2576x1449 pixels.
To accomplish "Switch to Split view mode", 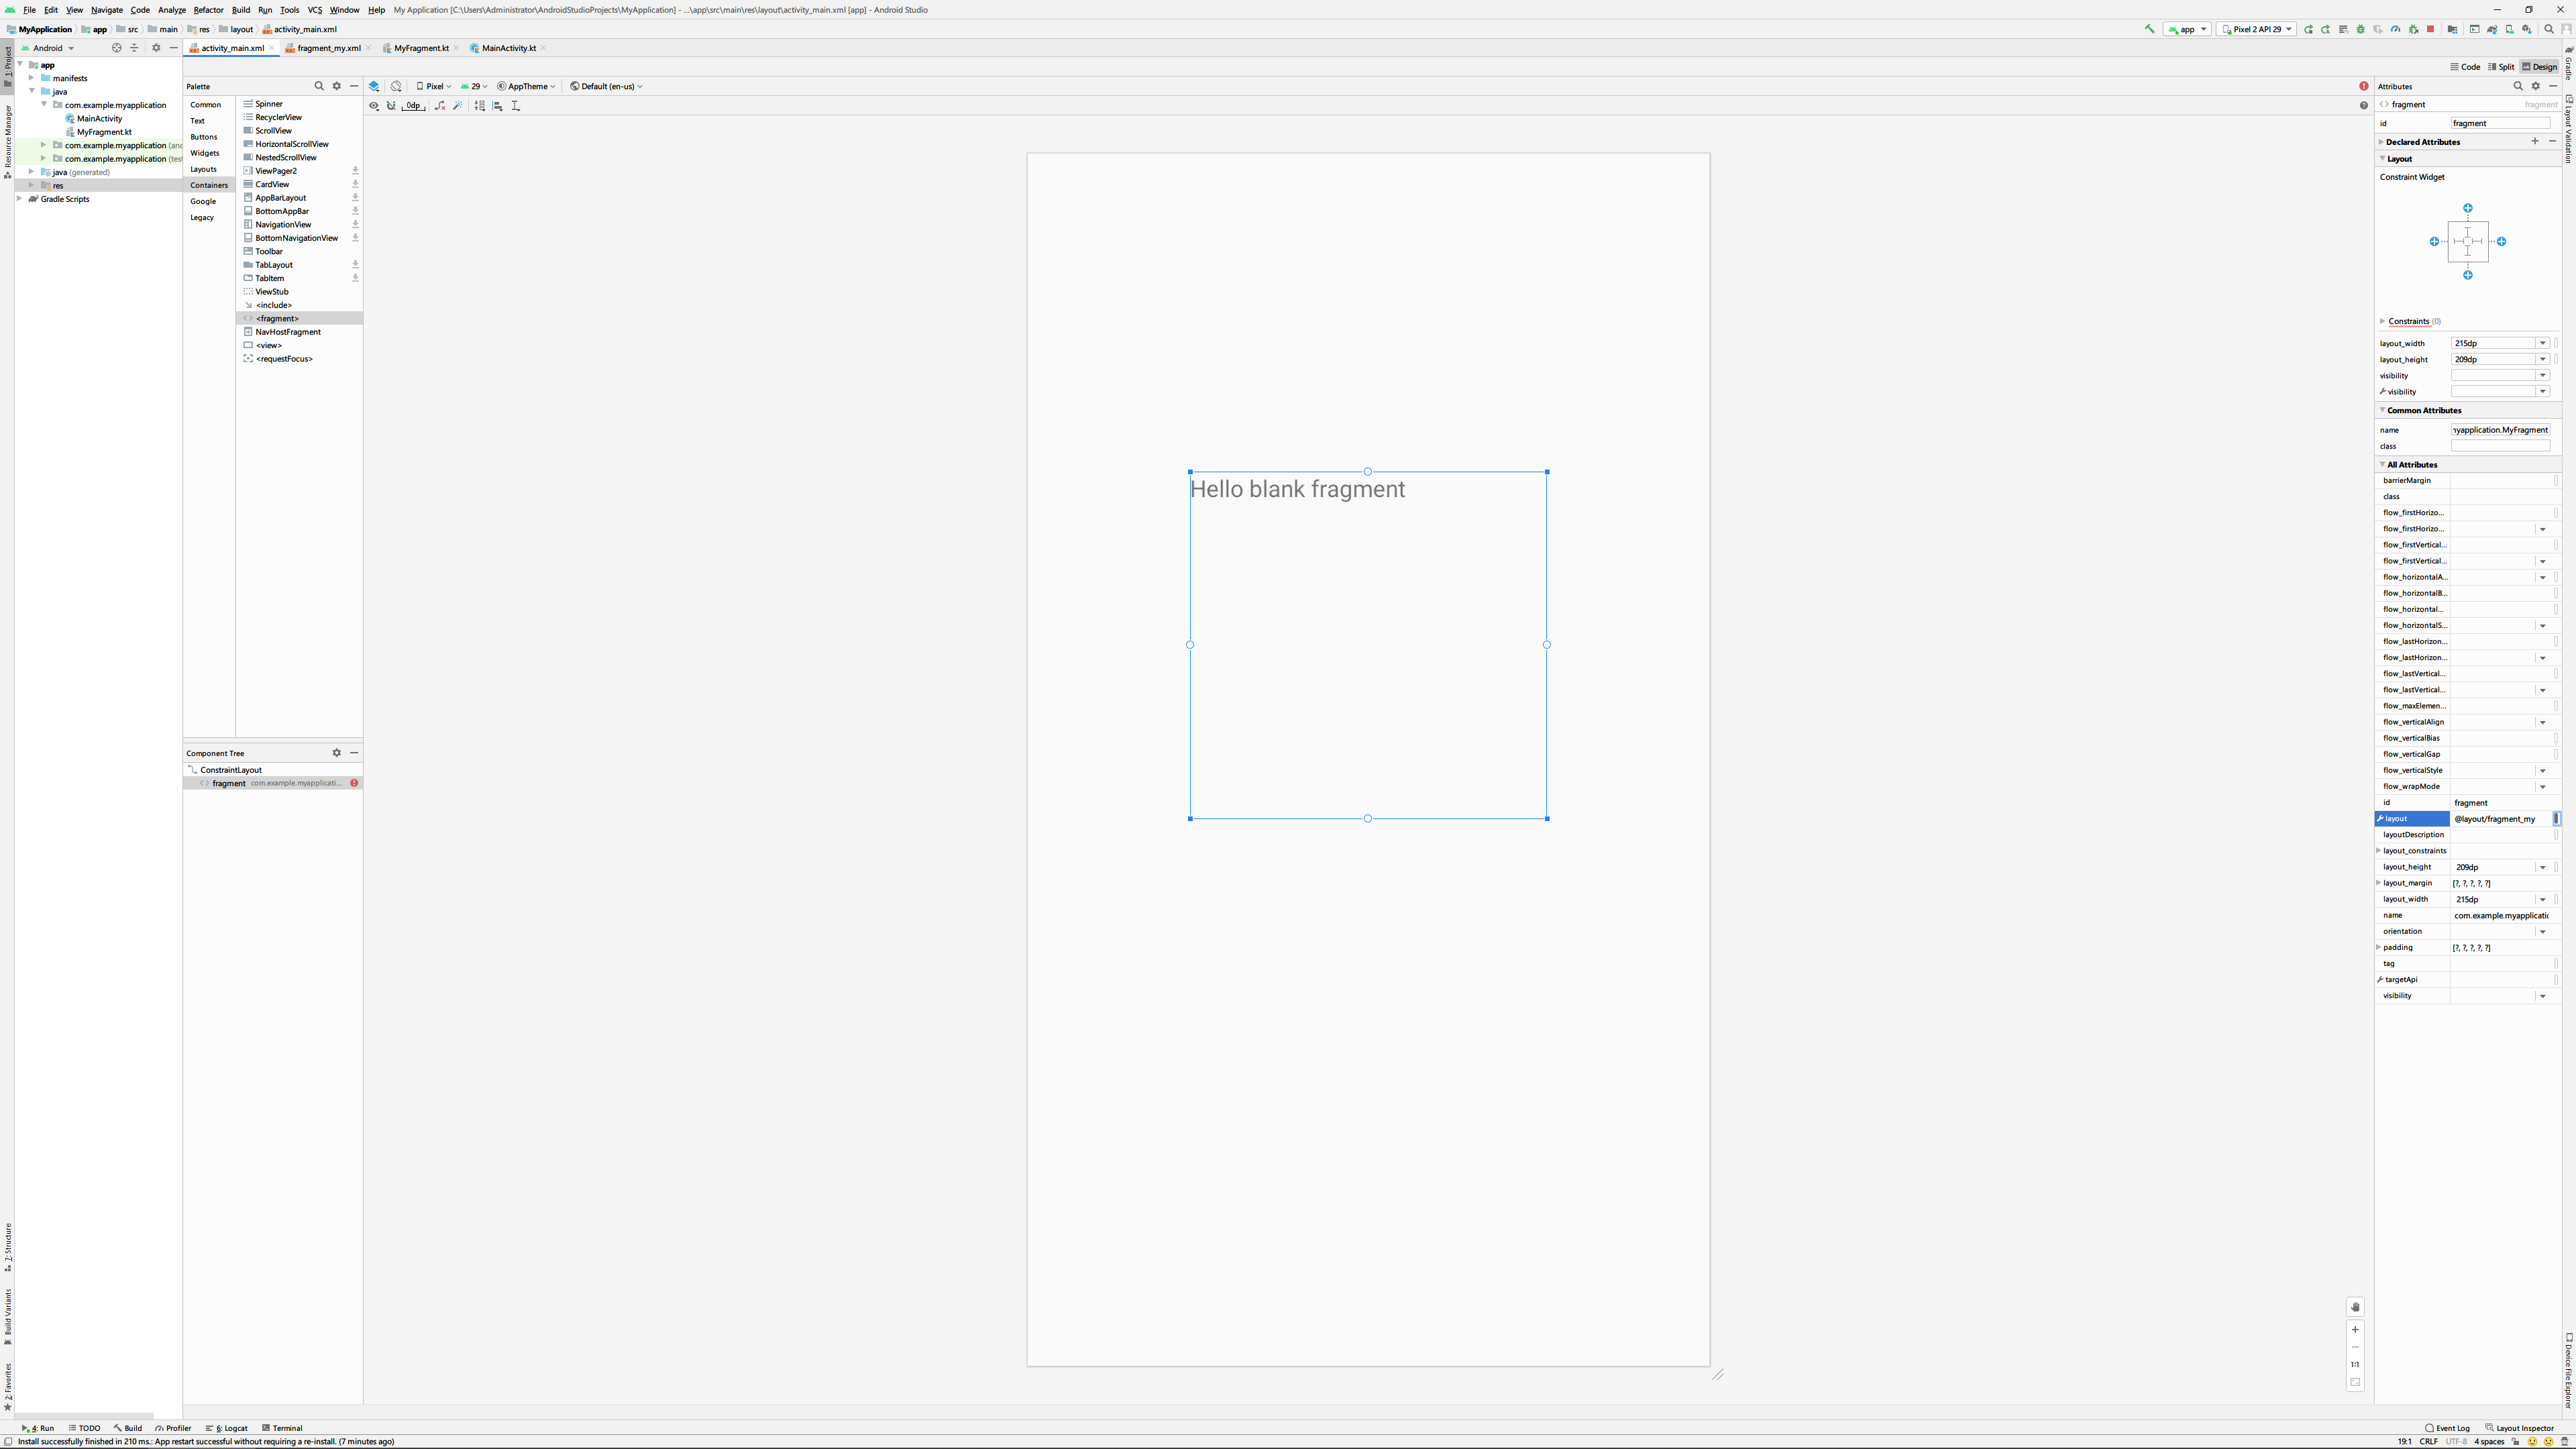I will pyautogui.click(x=2501, y=67).
